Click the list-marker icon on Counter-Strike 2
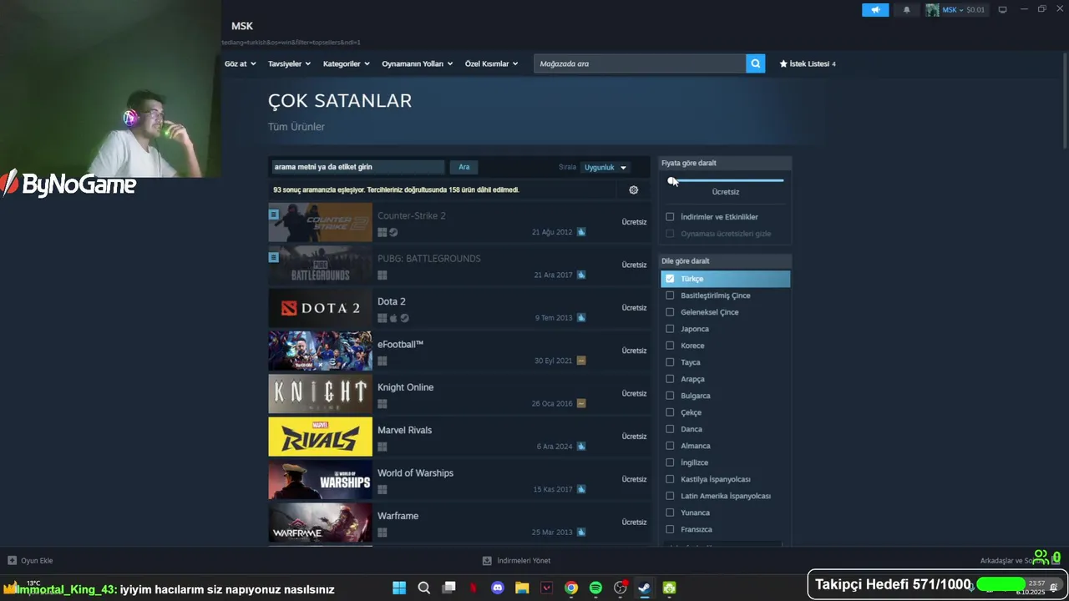Image resolution: width=1069 pixels, height=601 pixels. click(273, 215)
